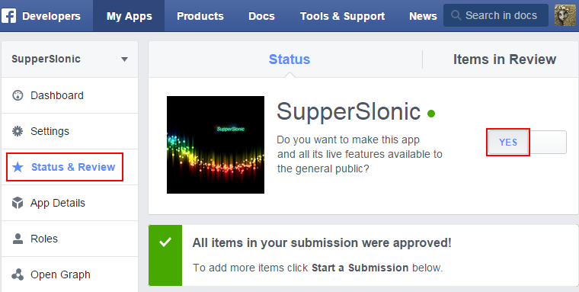Screen dimensions: 579x292
Task: Open the My Apps menu
Action: [129, 16]
